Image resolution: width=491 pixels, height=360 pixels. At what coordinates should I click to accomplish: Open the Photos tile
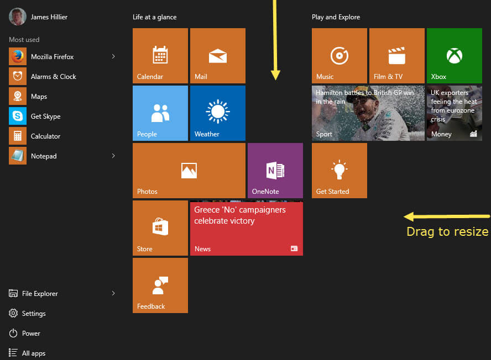pyautogui.click(x=189, y=171)
